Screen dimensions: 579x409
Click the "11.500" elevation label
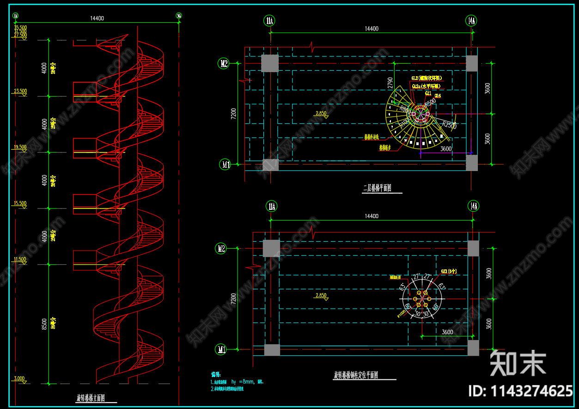(x=20, y=259)
